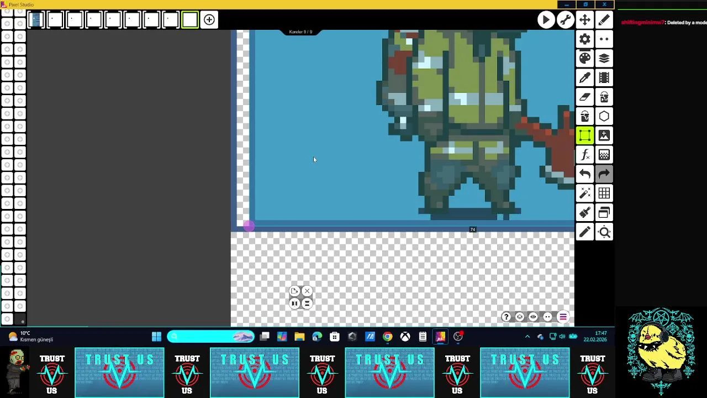Open the floating widget menu lines icon
The image size is (707, 398).
click(x=307, y=303)
